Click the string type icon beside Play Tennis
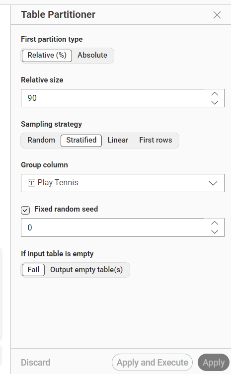The height and width of the screenshot is (374, 231). pos(31,183)
